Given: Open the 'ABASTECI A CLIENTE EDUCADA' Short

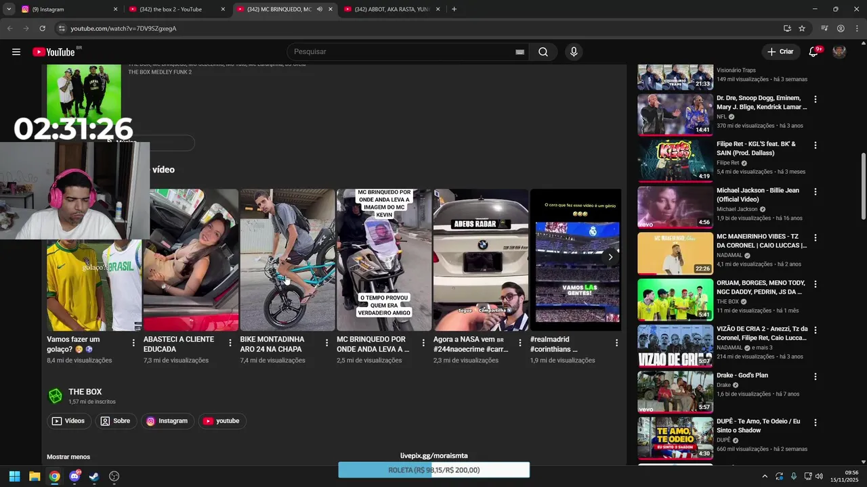Looking at the screenshot, I should 190,260.
